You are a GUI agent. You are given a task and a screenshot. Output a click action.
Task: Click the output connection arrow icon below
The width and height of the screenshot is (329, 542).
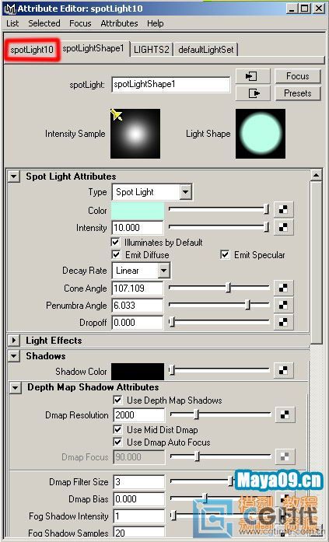click(x=253, y=93)
